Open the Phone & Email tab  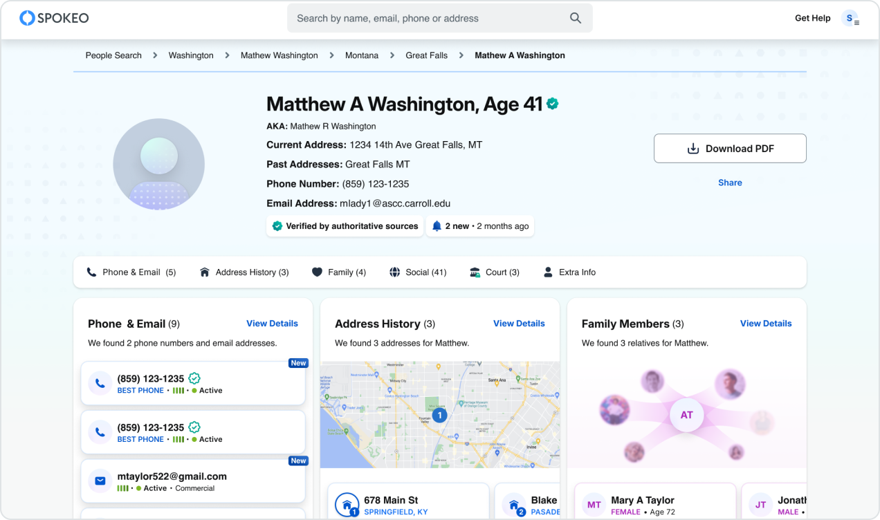pyautogui.click(x=131, y=272)
